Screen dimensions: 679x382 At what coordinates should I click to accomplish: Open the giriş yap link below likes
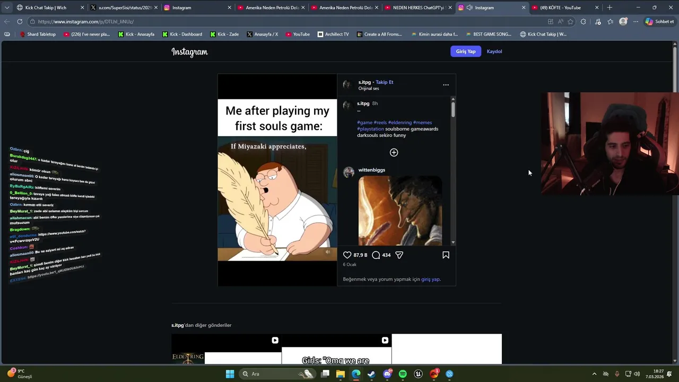pos(430,279)
